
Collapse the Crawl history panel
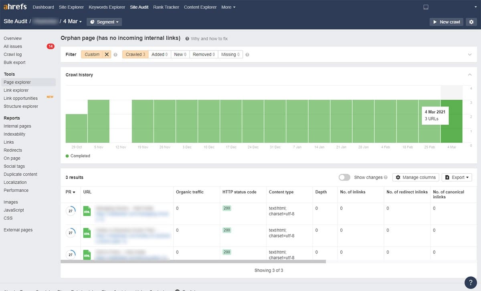[x=470, y=74]
